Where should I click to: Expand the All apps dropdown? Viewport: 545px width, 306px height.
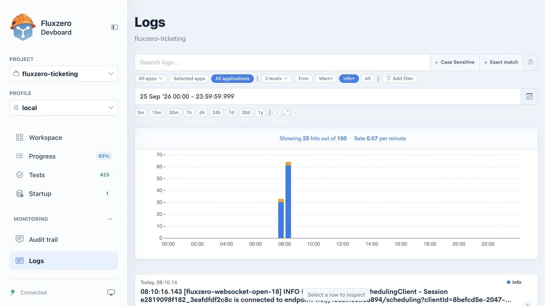coord(151,79)
